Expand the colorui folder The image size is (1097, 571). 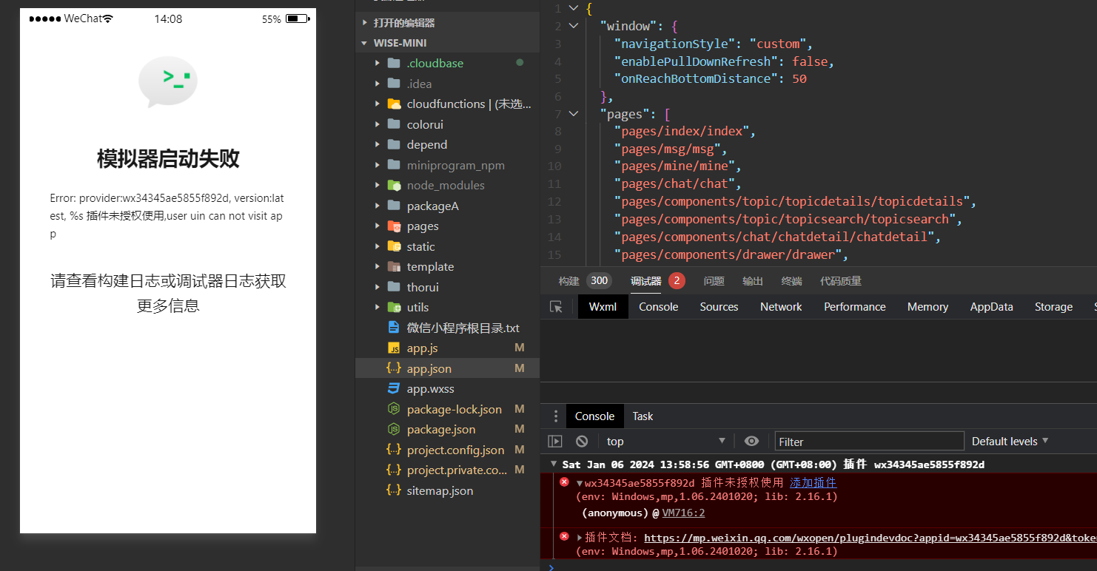pyautogui.click(x=378, y=124)
